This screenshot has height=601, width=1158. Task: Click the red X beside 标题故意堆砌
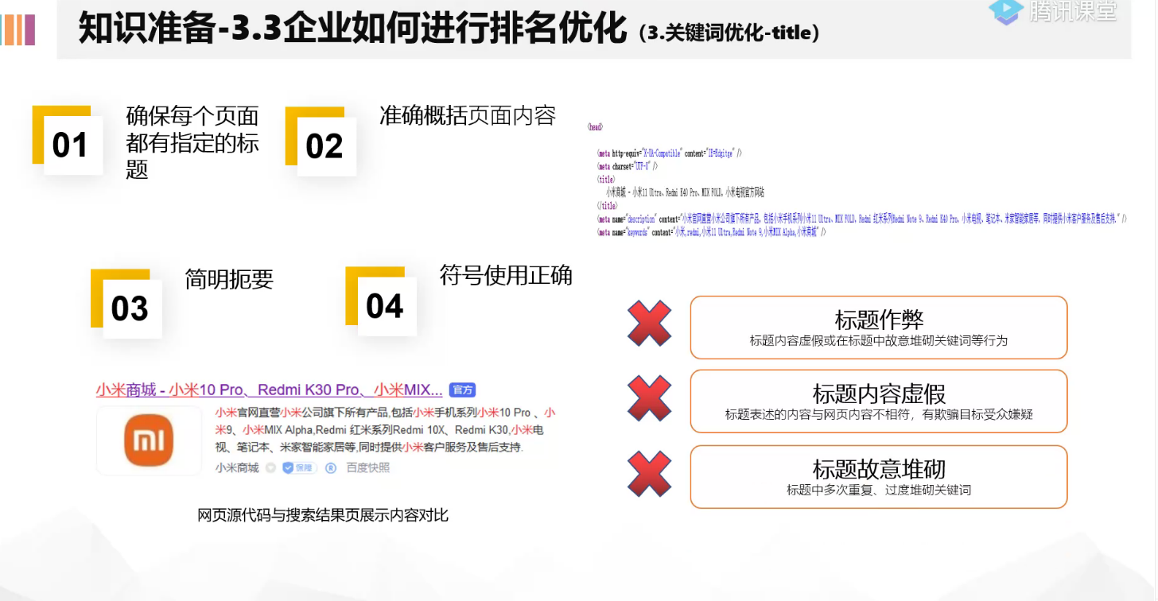(x=650, y=474)
